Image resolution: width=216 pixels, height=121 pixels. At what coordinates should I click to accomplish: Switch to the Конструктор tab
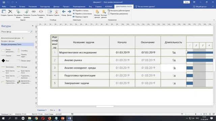point(45,6)
